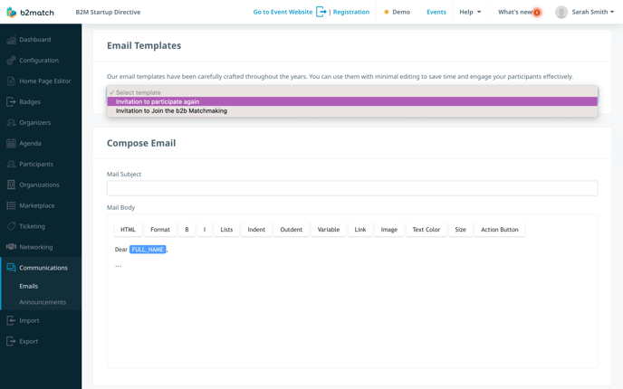Viewport: 623px width, 389px height.
Task: Toggle bold formatting with B
Action: [187, 230]
